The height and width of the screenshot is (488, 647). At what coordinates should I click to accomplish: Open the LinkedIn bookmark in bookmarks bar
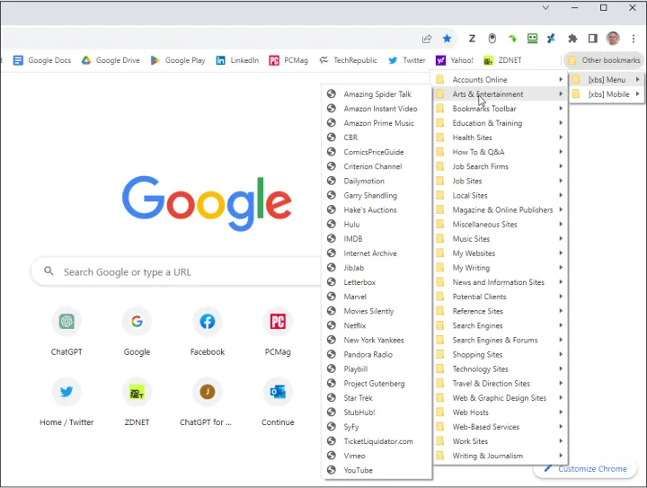(x=236, y=60)
